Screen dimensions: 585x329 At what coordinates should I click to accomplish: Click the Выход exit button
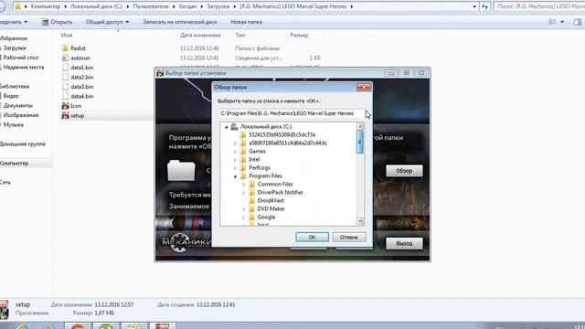pos(404,243)
